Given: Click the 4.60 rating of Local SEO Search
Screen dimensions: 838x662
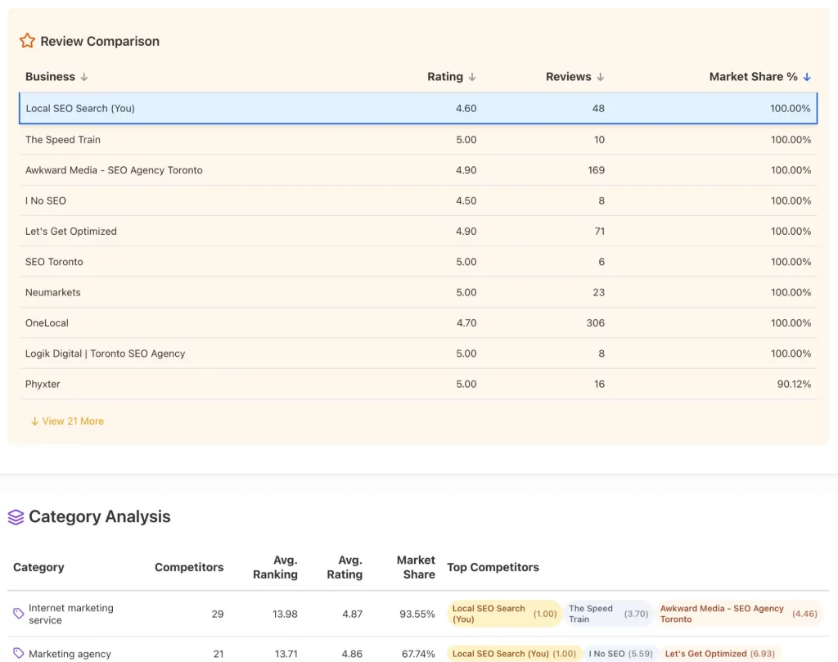Looking at the screenshot, I should 466,109.
